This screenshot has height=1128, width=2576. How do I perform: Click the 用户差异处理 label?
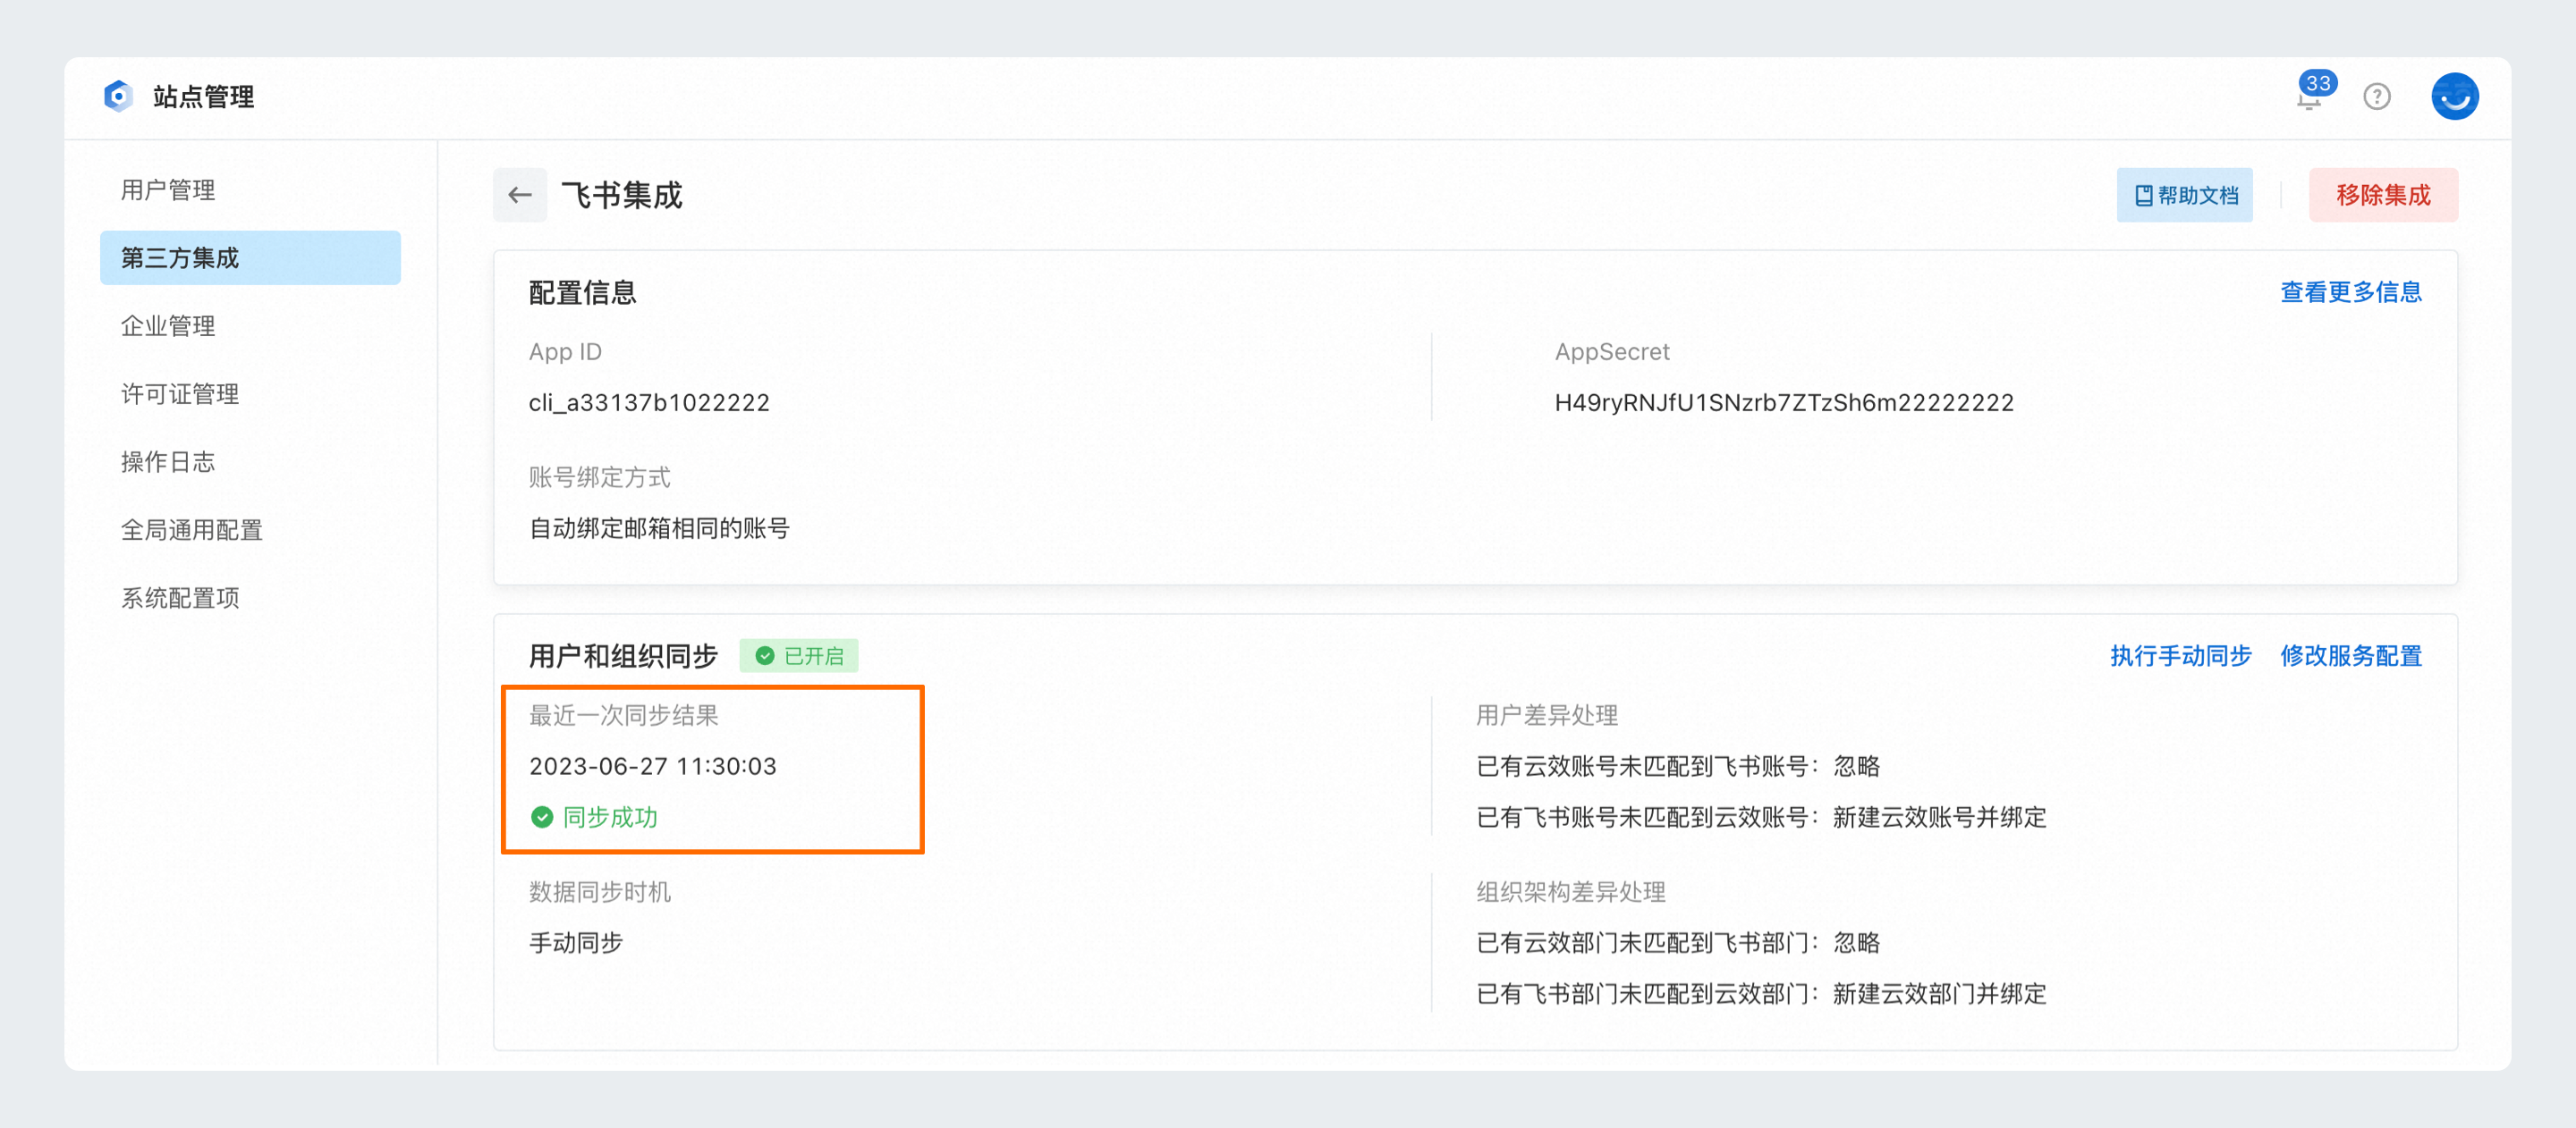1547,715
